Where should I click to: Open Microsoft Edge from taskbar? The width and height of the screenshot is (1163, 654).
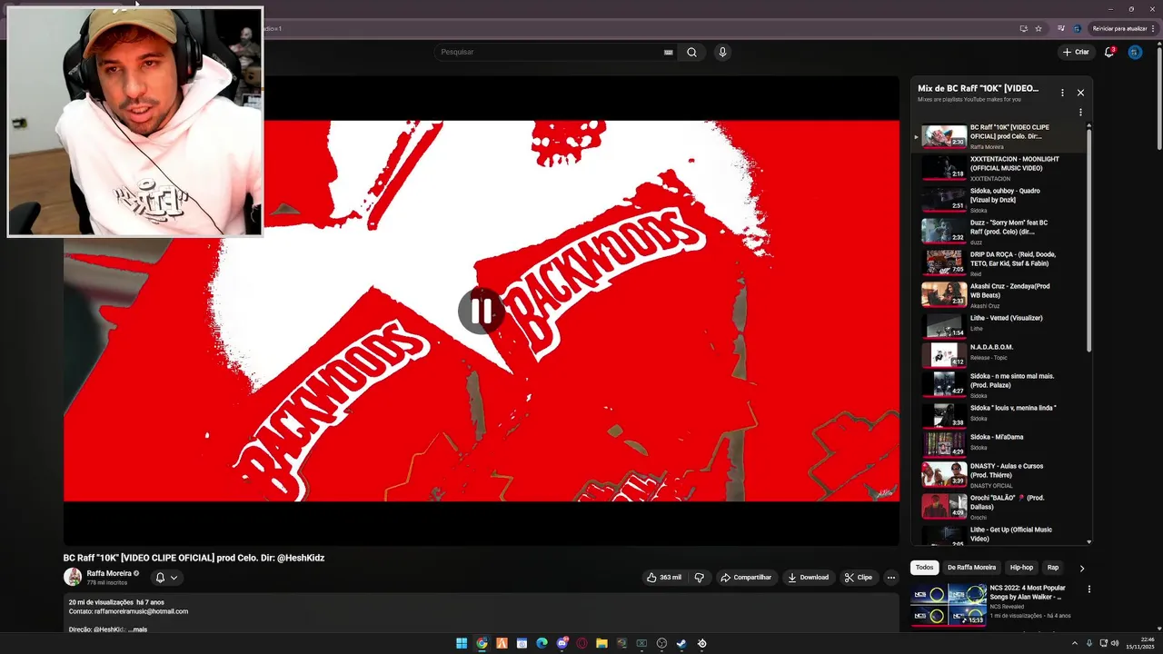542,643
